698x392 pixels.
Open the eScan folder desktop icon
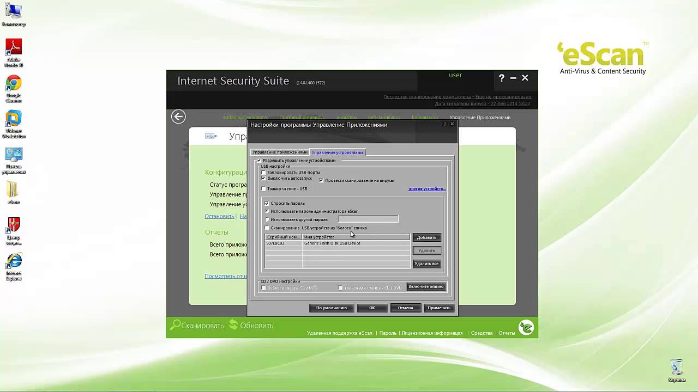click(14, 193)
